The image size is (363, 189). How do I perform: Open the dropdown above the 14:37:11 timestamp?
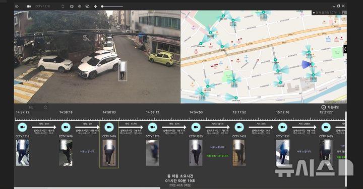click(x=45, y=107)
